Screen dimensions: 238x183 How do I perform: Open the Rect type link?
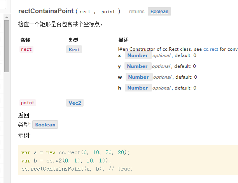74,49
